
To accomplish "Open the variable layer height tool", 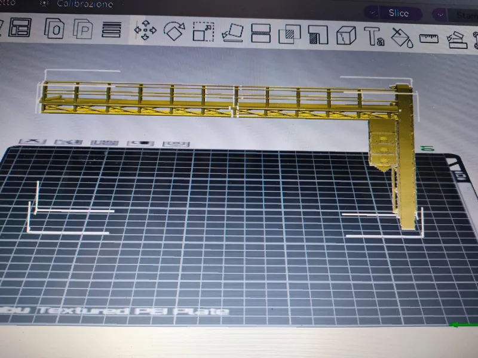I will point(111,29).
